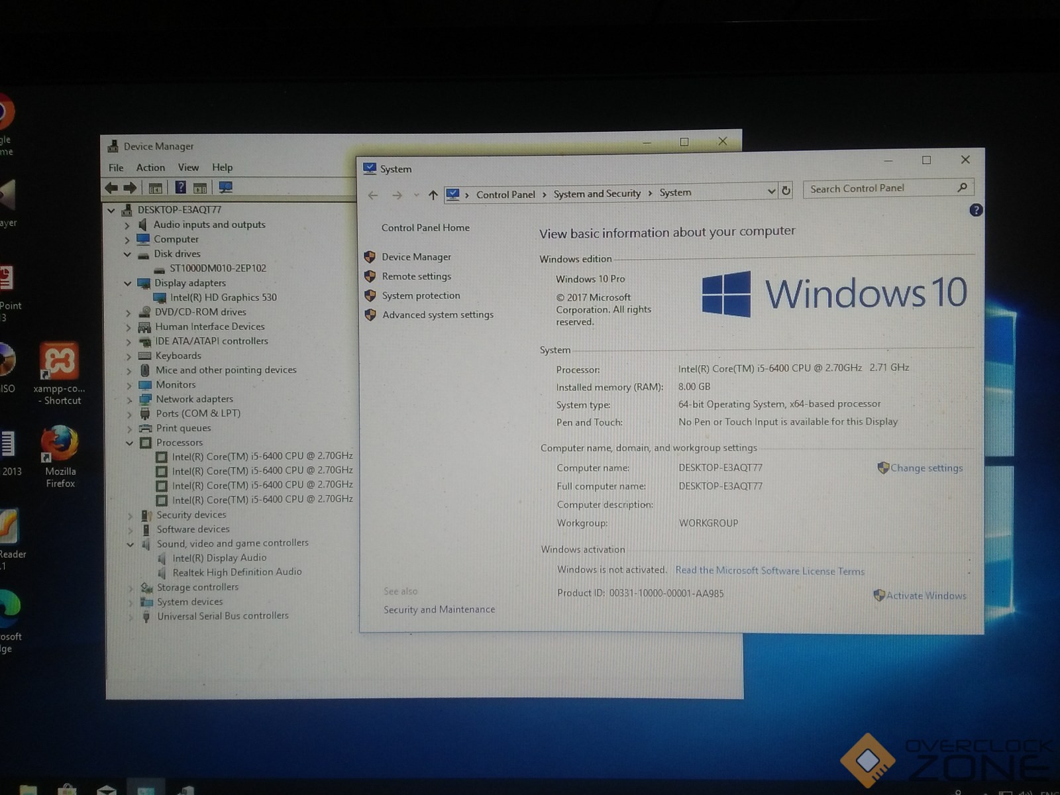1060x795 pixels.
Task: Open Control Panel Home link
Action: (425, 228)
